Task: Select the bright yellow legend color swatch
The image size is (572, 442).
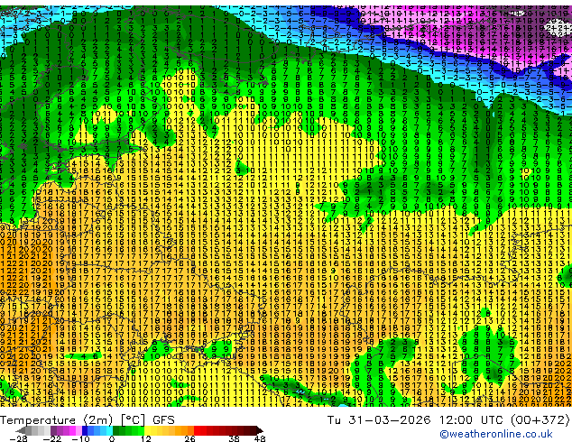Action: (x=147, y=430)
